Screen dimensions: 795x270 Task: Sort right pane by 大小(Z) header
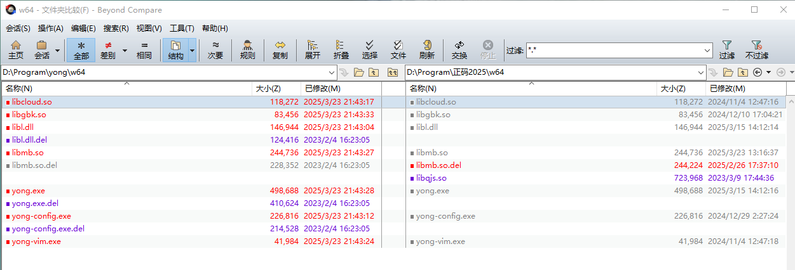click(x=681, y=89)
